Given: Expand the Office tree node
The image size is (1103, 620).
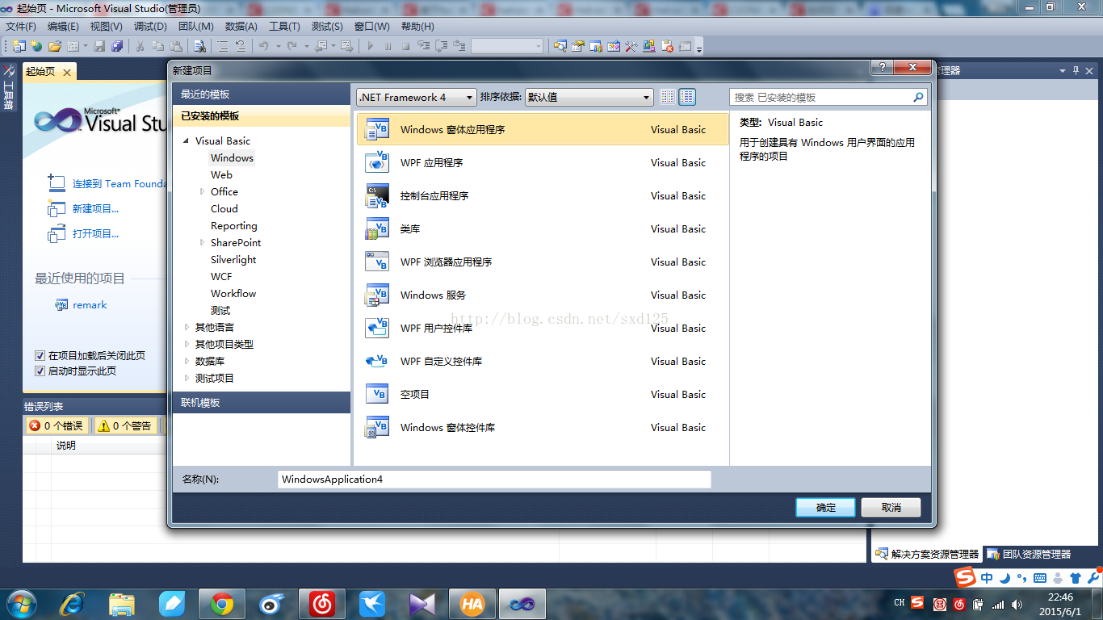Looking at the screenshot, I should click(x=203, y=191).
